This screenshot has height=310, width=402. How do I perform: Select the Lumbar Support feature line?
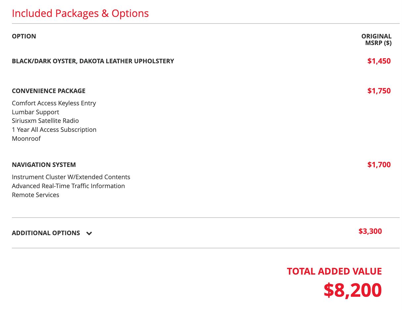click(35, 112)
